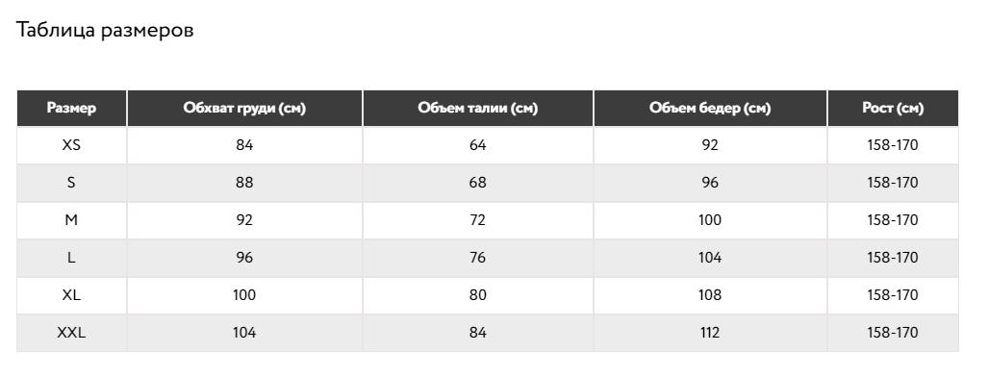Click hip value 100 in M row
The image size is (988, 377).
[710, 220]
